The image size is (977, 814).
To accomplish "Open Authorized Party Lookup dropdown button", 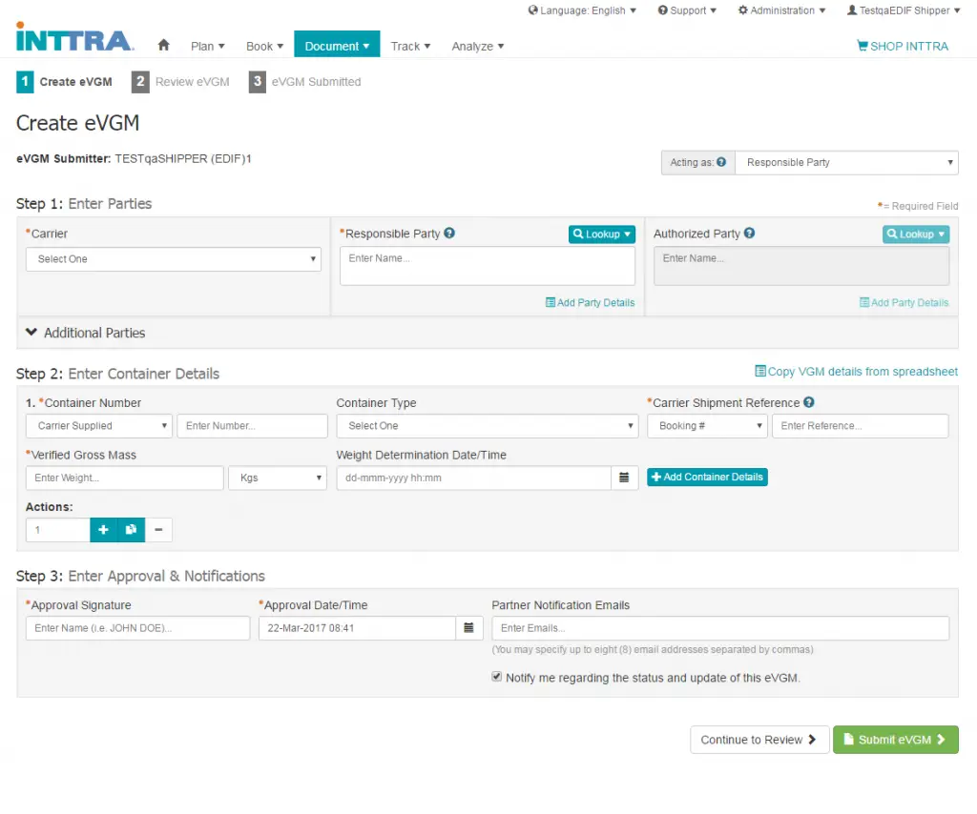I will point(916,234).
